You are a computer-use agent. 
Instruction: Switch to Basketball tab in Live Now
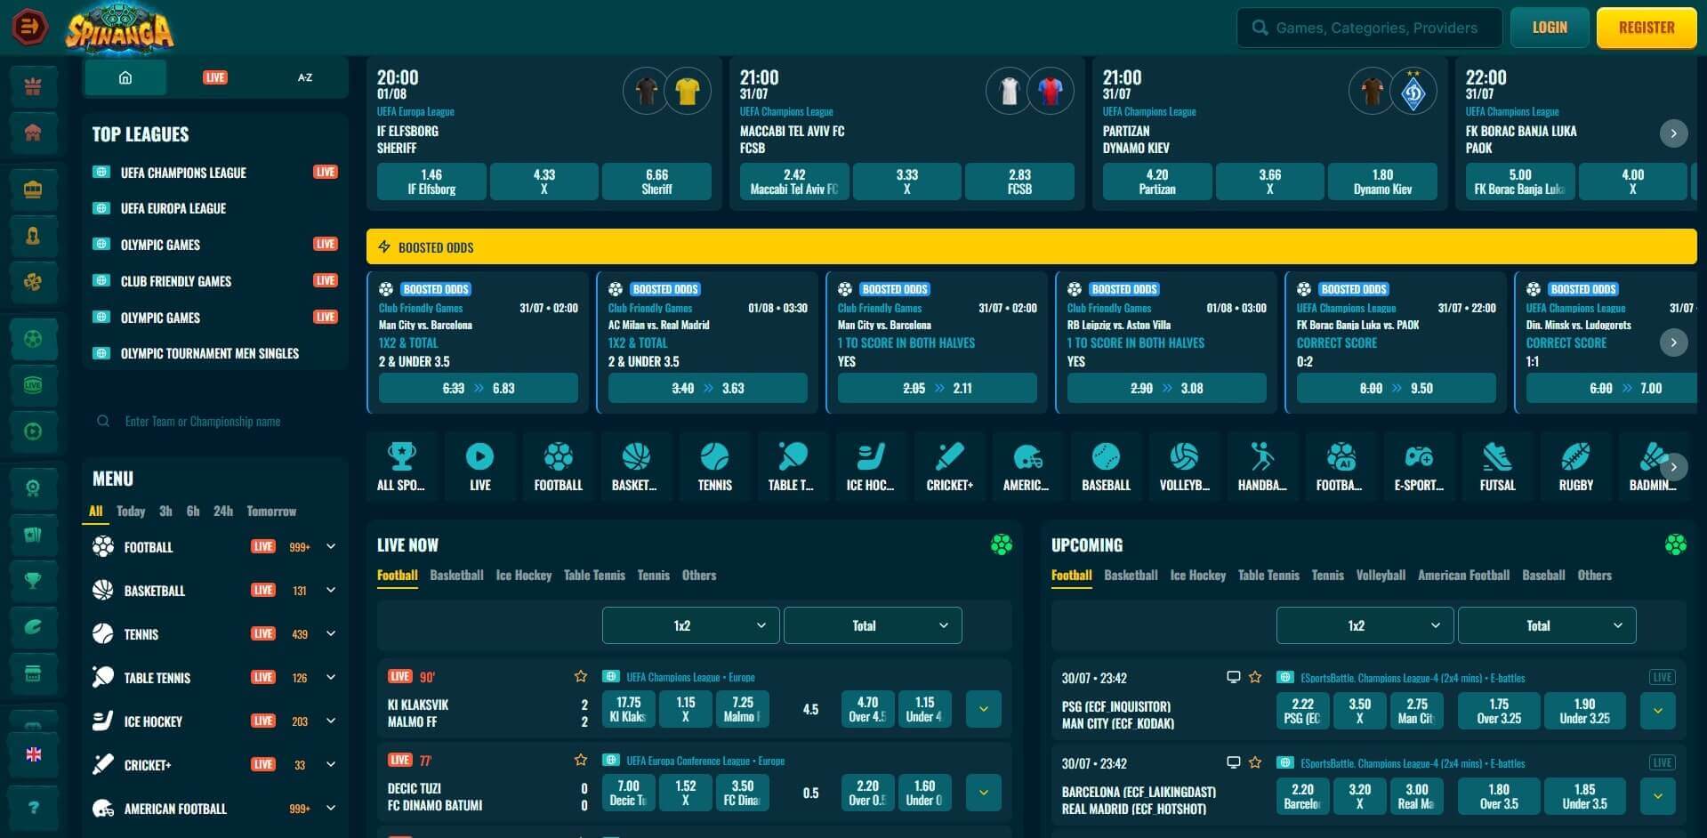(x=456, y=576)
